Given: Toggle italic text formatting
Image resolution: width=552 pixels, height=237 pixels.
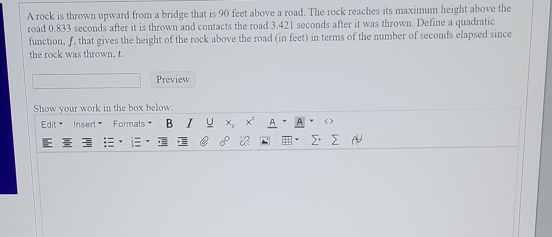Looking at the screenshot, I should (x=190, y=123).
